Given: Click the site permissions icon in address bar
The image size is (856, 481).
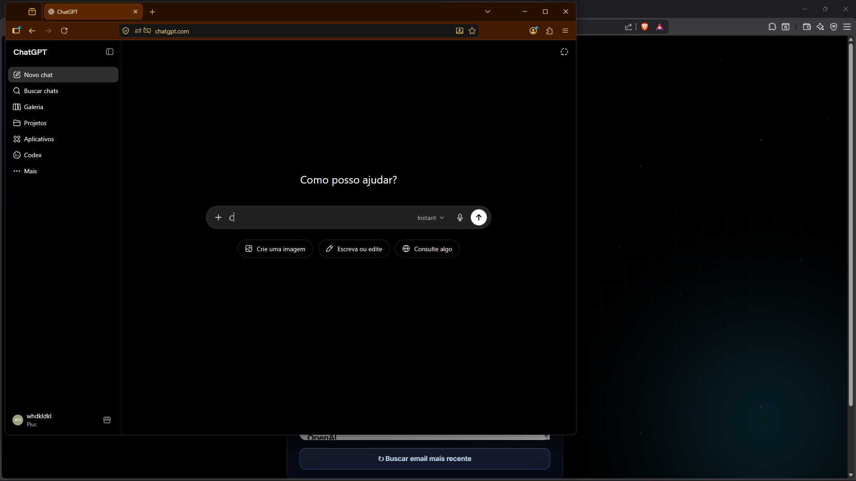Looking at the screenshot, I should [x=138, y=31].
